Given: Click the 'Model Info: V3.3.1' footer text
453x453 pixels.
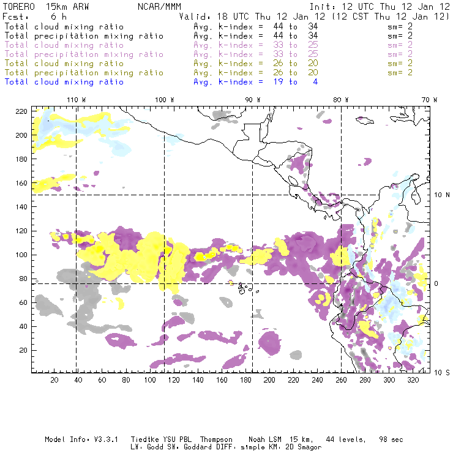Looking at the screenshot, I should pyautogui.click(x=81, y=440).
